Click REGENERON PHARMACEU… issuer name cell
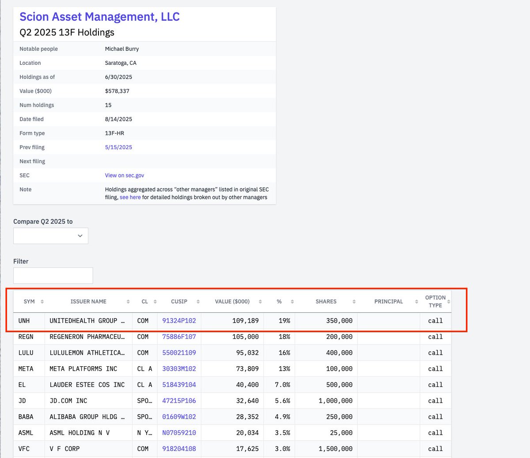 [x=88, y=337]
